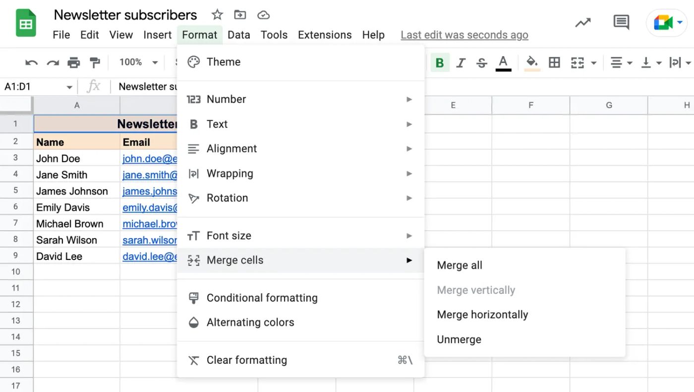Select the strikethrough icon
694x392 pixels.
pos(481,63)
